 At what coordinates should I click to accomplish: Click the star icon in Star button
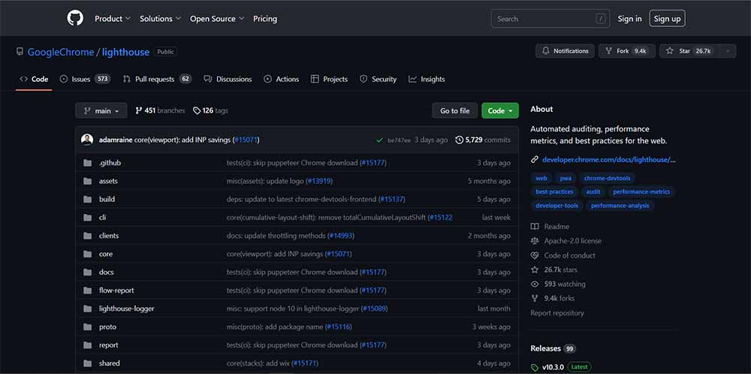(x=670, y=51)
